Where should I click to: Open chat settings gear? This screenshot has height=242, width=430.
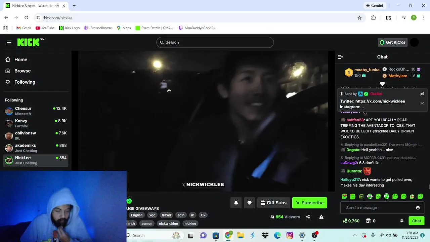(x=402, y=221)
